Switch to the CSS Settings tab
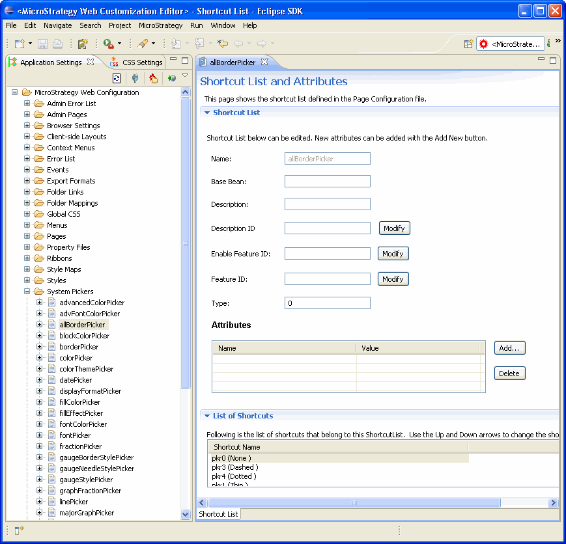 point(137,62)
